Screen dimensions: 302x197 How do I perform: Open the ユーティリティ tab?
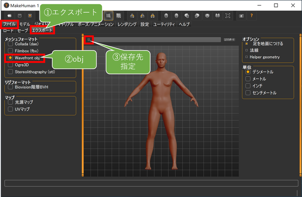(x=164, y=24)
